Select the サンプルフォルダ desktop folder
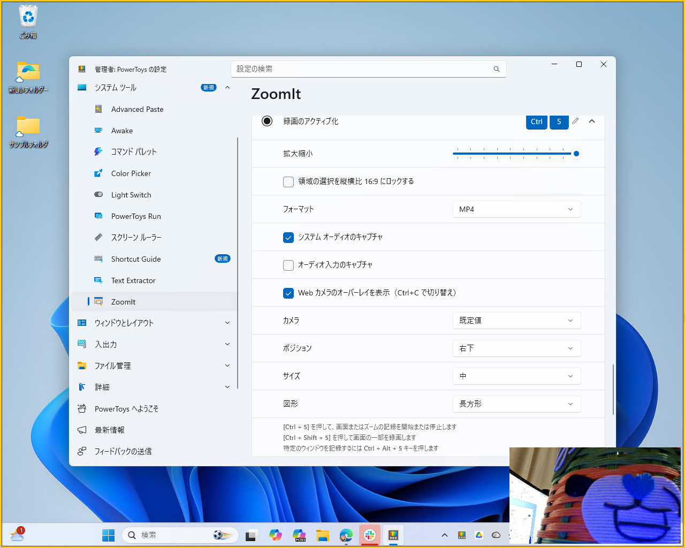The width and height of the screenshot is (685, 548). point(28,132)
